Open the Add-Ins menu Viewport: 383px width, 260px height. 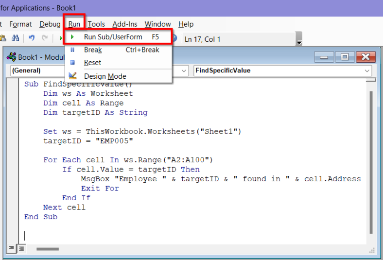124,24
